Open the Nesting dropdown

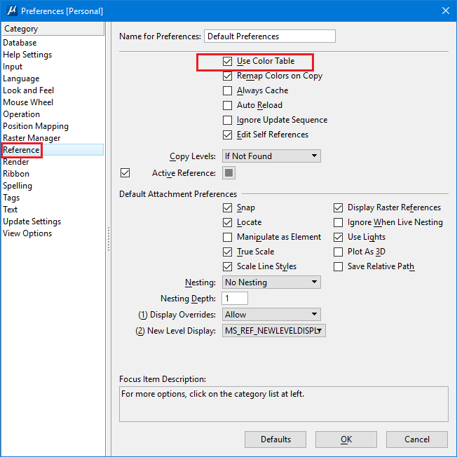(x=271, y=282)
